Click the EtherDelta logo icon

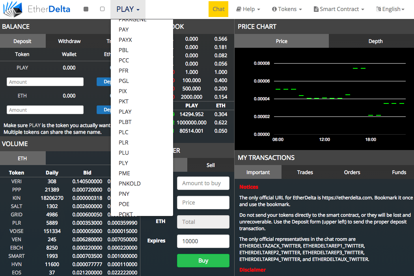(x=12, y=9)
